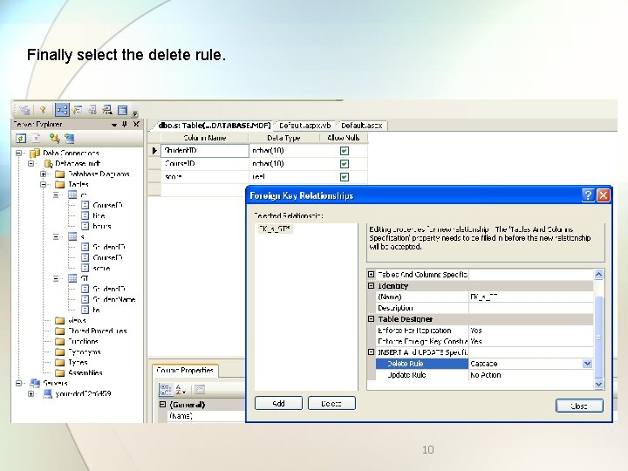The height and width of the screenshot is (471, 628).
Task: Click the Alphabetical sort icon in Column Properties
Action: 181,389
